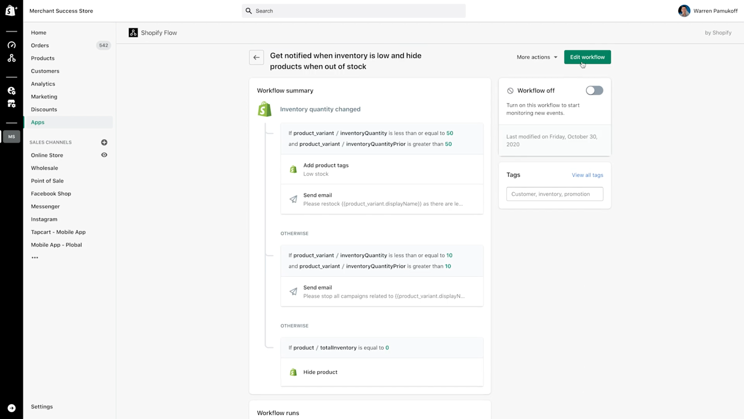The width and height of the screenshot is (744, 419).
Task: Click the Shopify Flow app icon in header
Action: tap(133, 32)
